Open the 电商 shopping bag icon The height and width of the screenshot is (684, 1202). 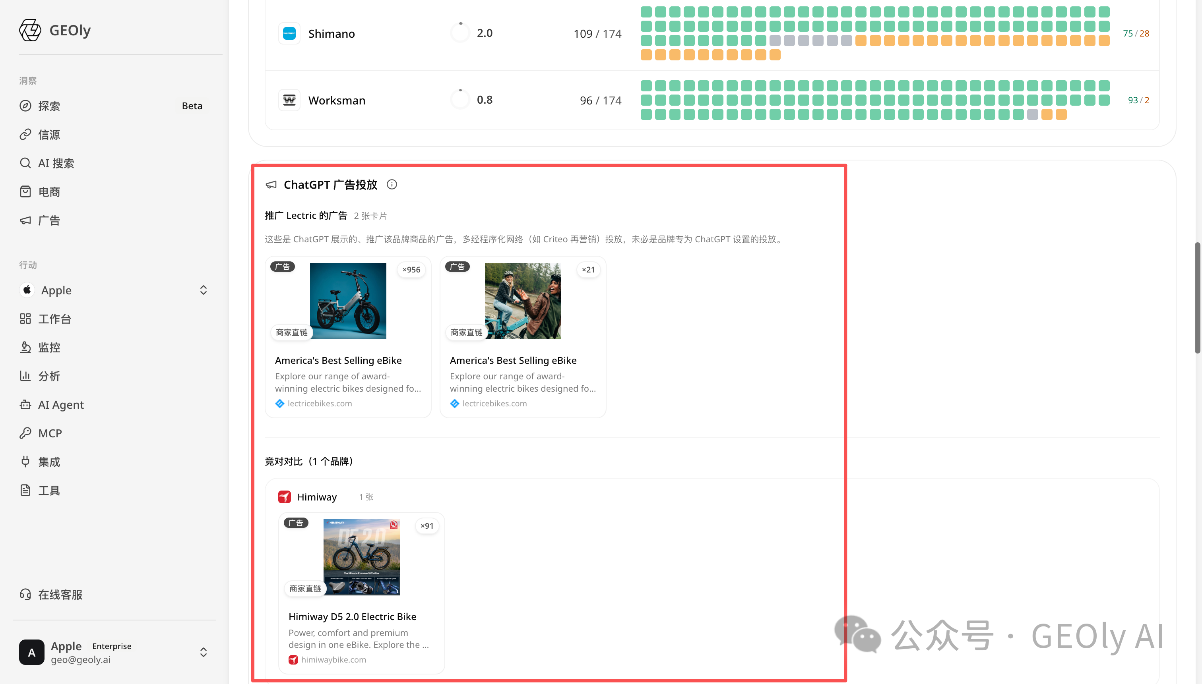(25, 192)
